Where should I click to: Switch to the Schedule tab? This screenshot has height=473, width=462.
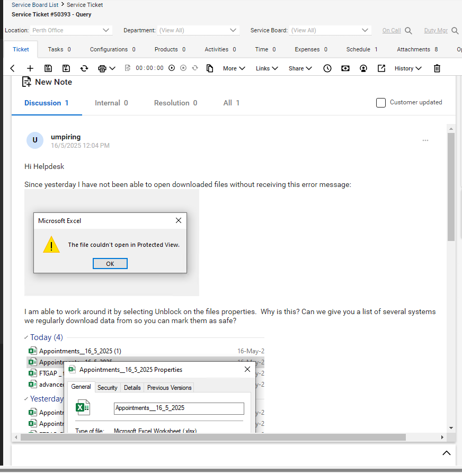point(362,49)
